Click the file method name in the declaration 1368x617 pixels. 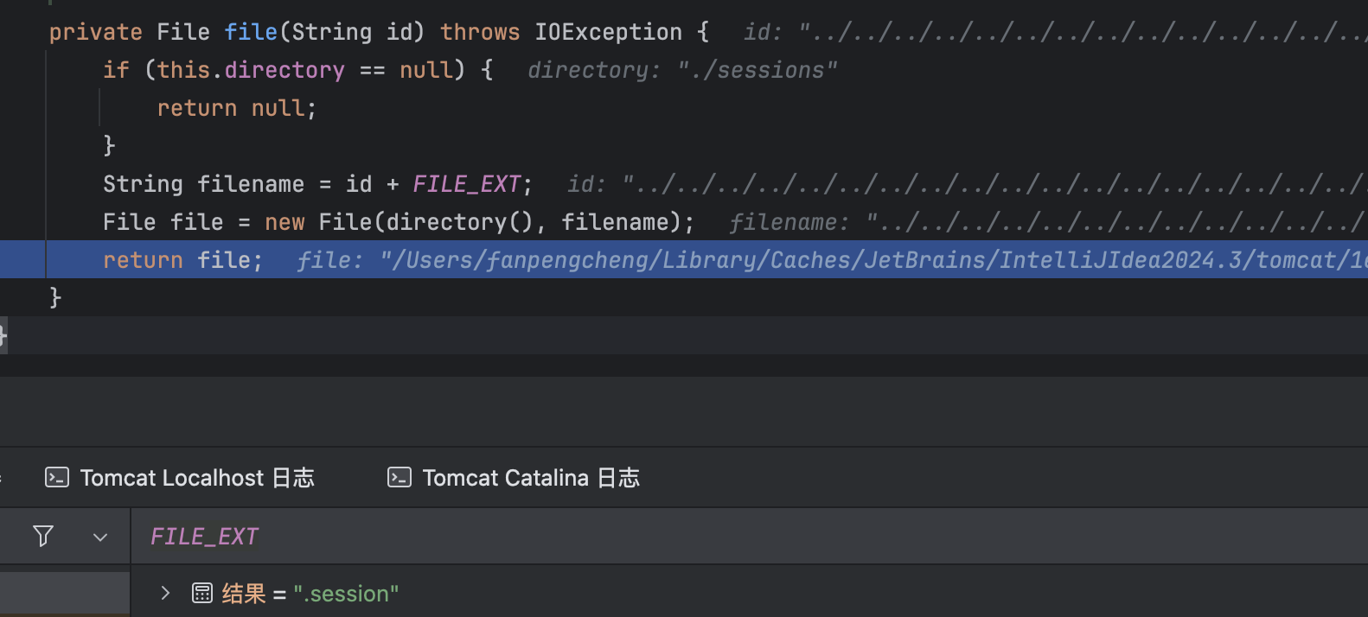[x=251, y=32]
